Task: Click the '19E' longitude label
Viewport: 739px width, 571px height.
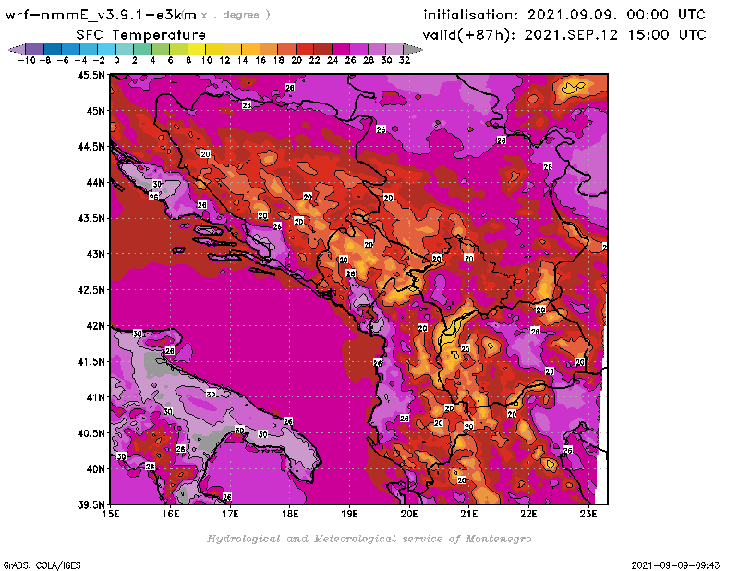Action: pyautogui.click(x=349, y=514)
